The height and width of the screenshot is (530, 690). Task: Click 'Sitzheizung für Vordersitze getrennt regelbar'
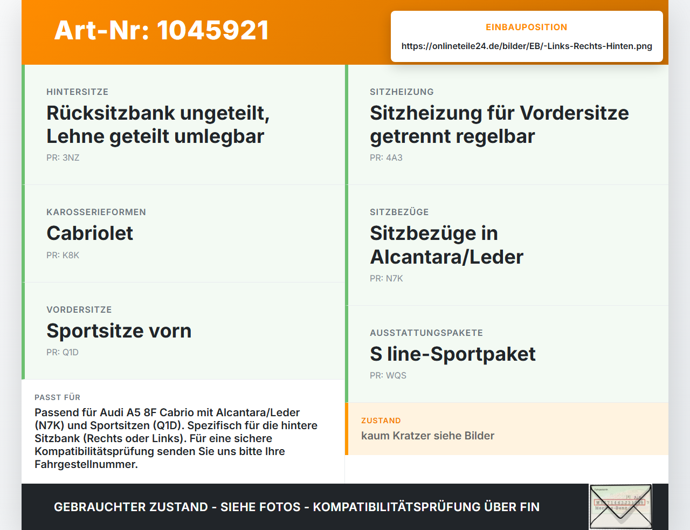[x=499, y=125]
